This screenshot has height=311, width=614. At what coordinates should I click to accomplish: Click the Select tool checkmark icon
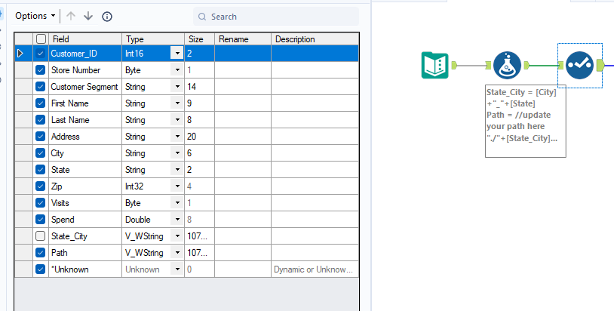(579, 66)
